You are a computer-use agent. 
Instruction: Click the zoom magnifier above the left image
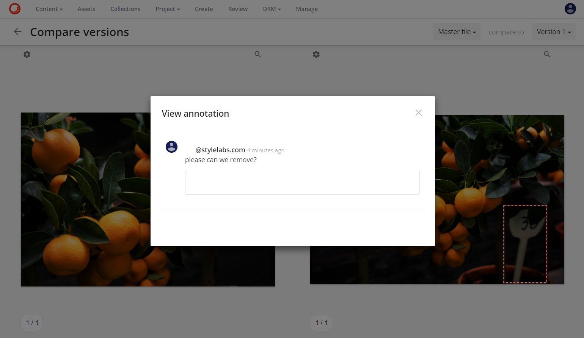coord(257,54)
